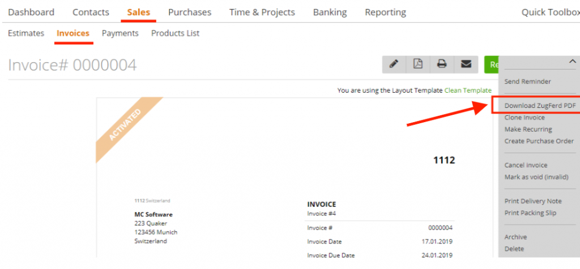Select Clone Invoice menu entry
This screenshot has height=269, width=580.
pyautogui.click(x=524, y=118)
